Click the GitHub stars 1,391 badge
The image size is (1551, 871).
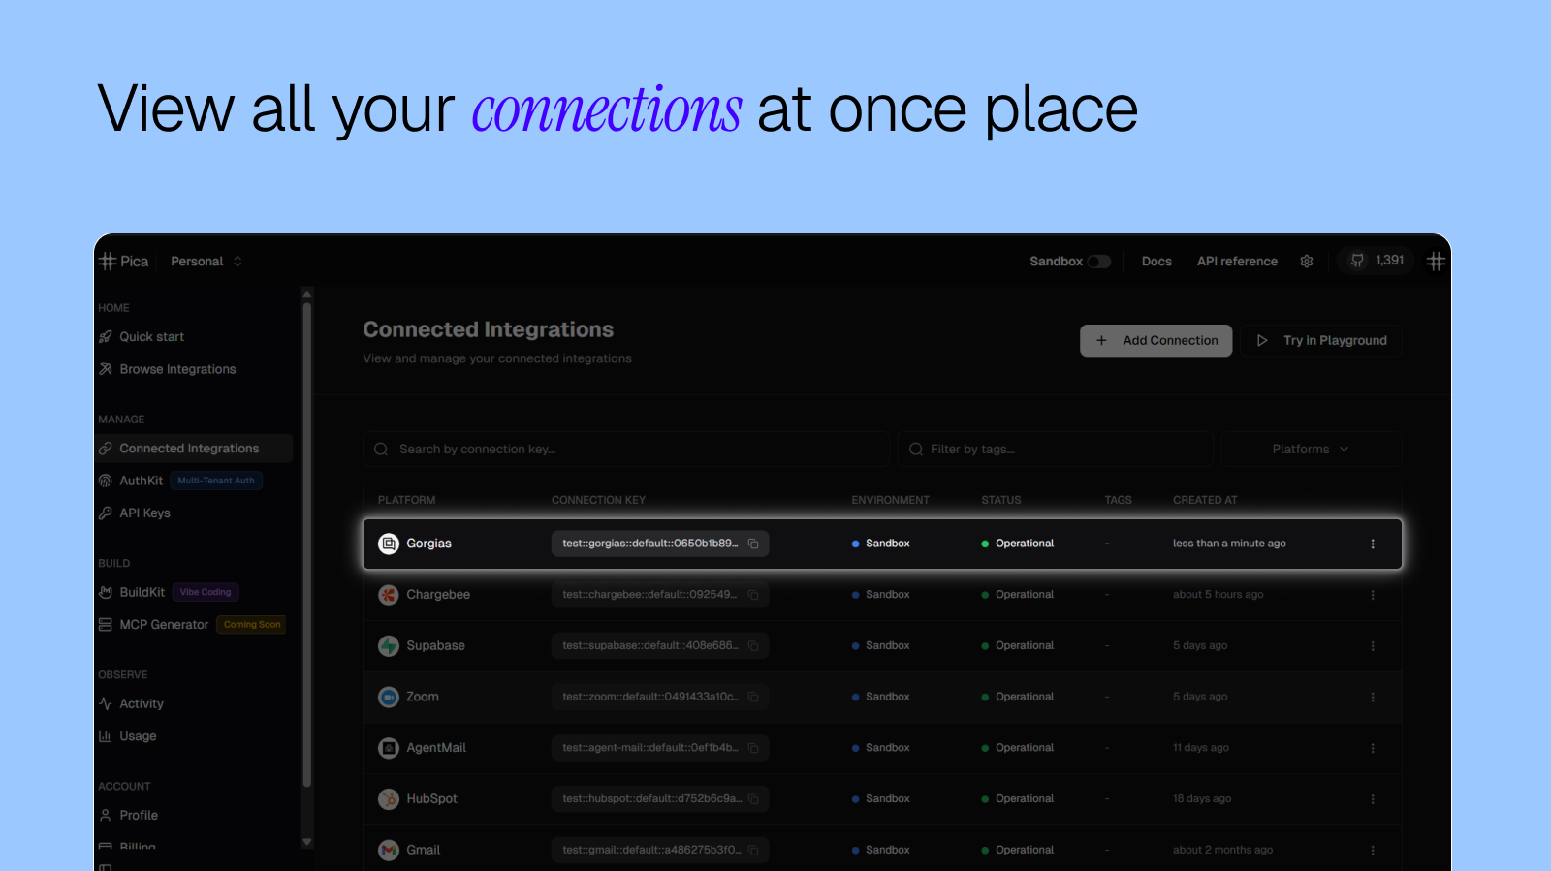click(1377, 261)
